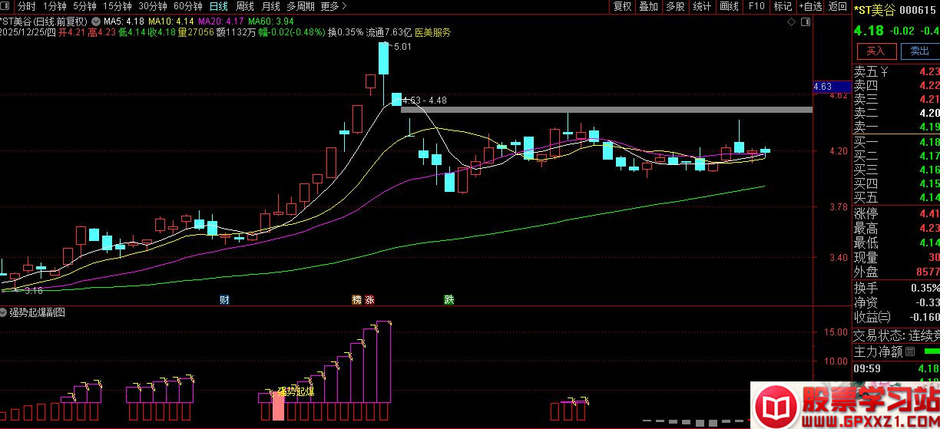Switch to the 周线 weekly chart
Viewport: 940px width, 429px height.
(x=244, y=6)
